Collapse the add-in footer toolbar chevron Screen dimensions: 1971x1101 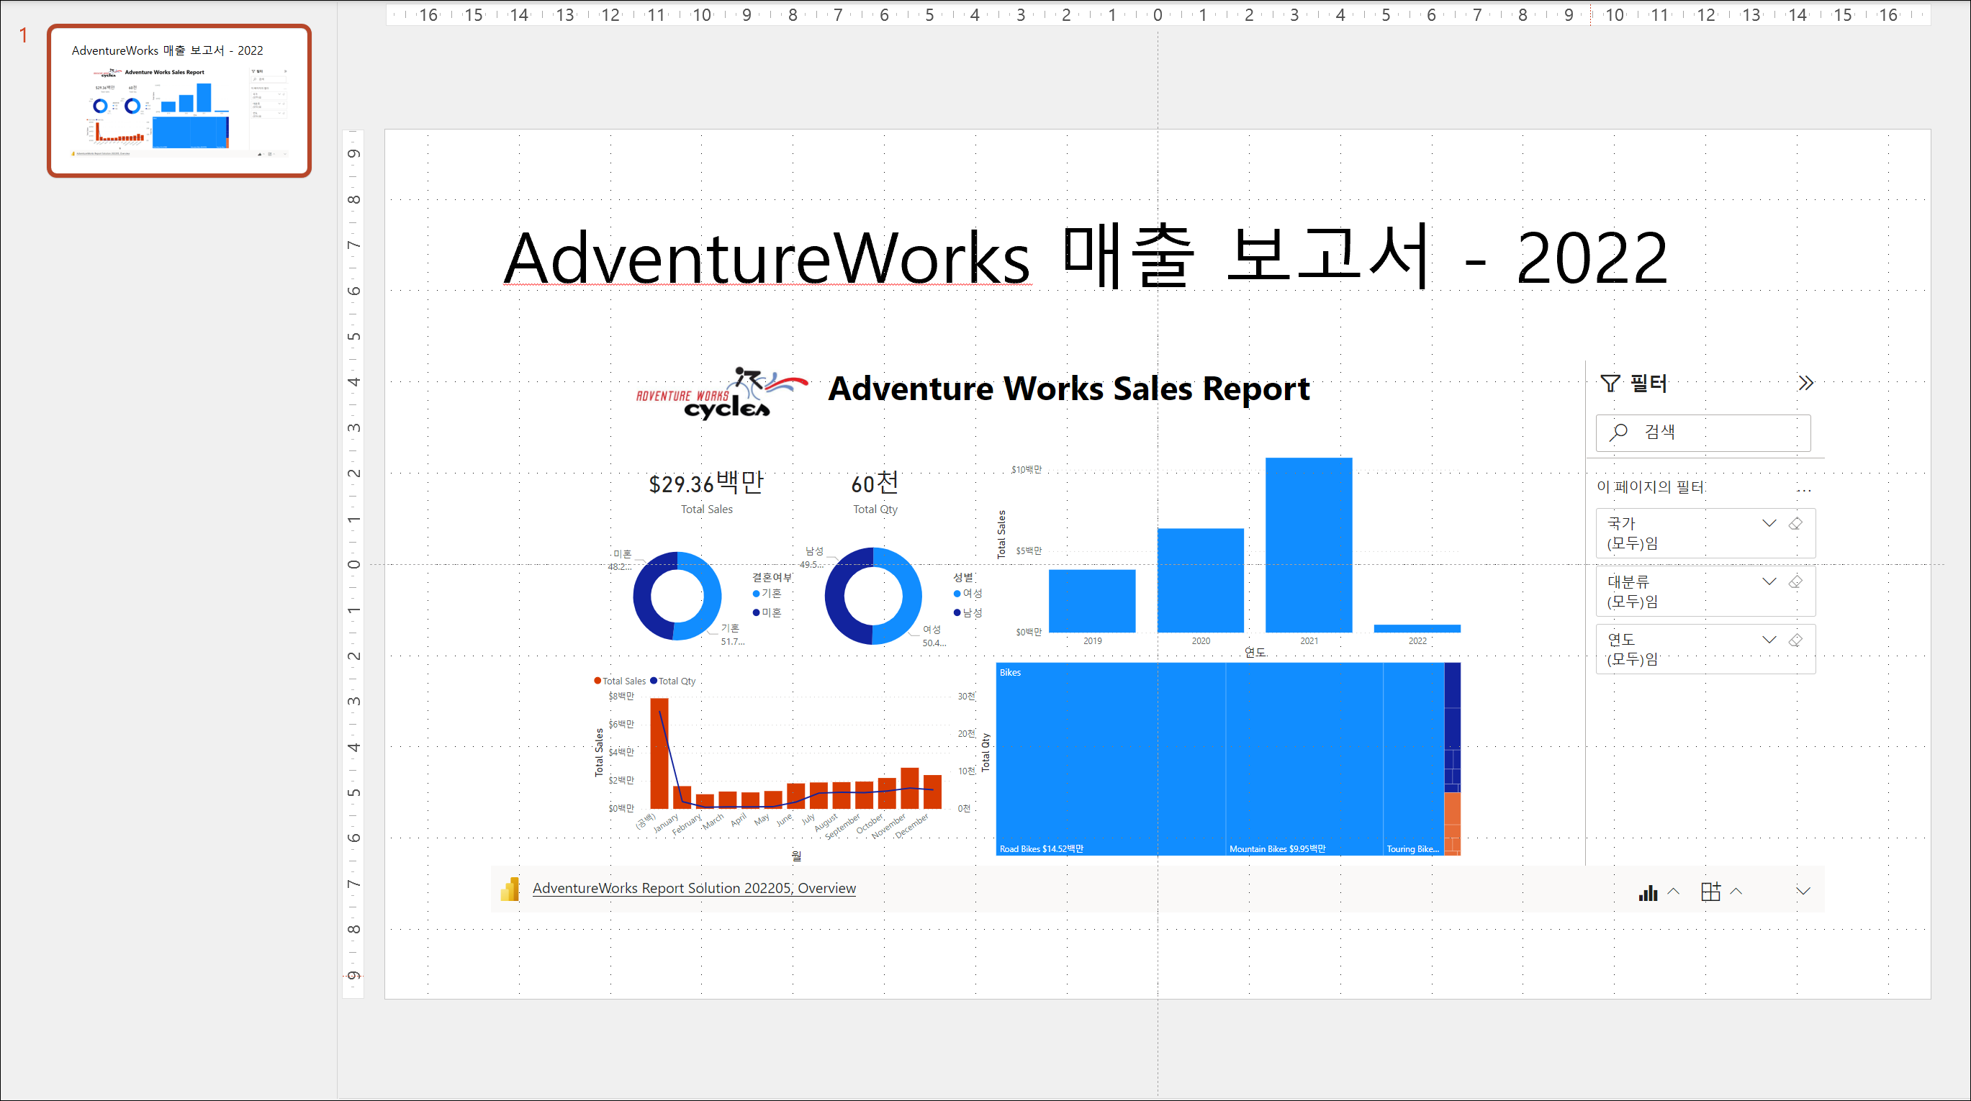click(x=1803, y=892)
